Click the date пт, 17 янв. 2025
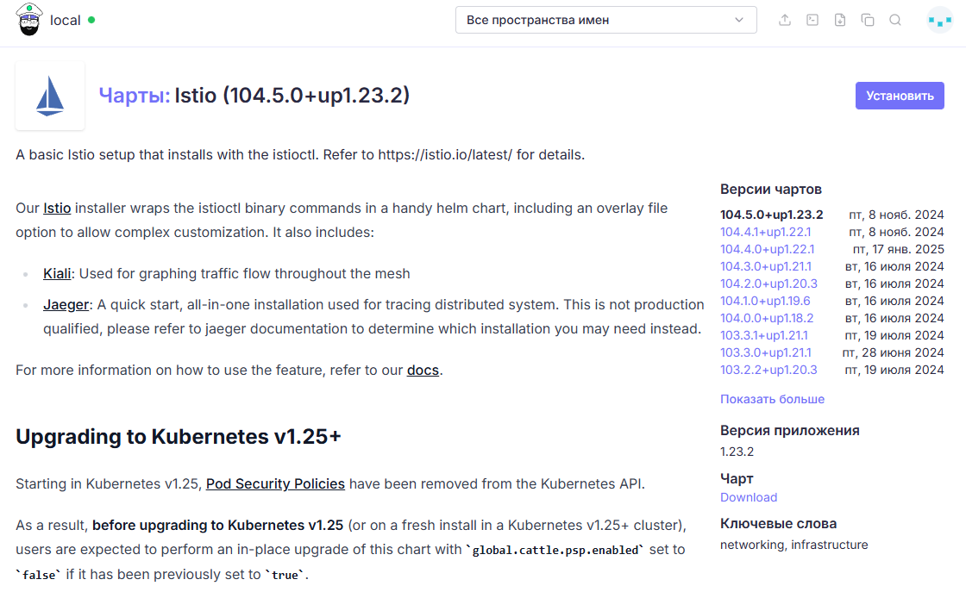 898,249
